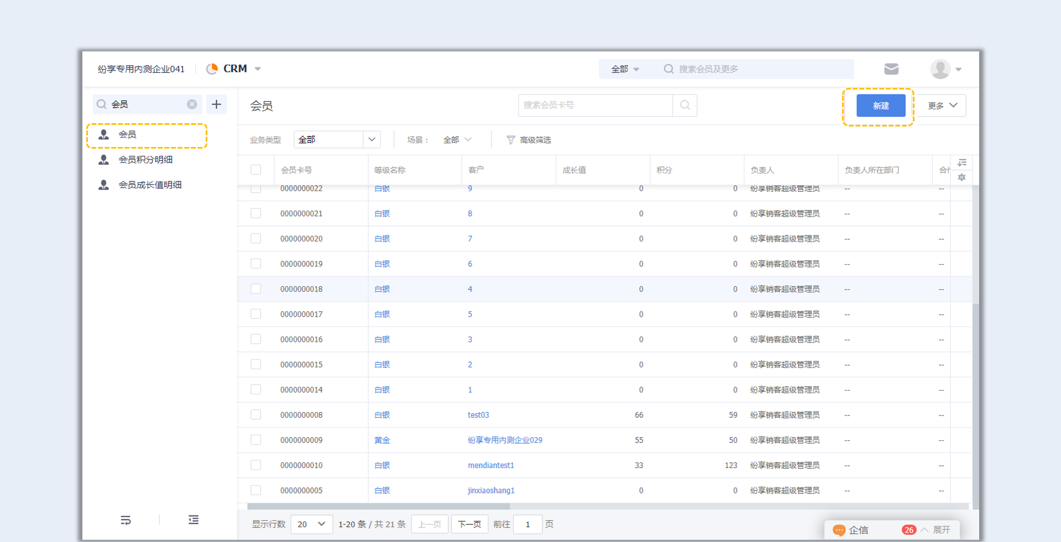Check the row 0000000014 checkbox

pyautogui.click(x=255, y=390)
